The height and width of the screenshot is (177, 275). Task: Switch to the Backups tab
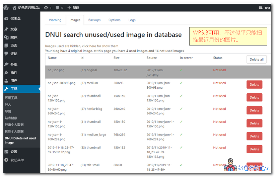[94, 20]
